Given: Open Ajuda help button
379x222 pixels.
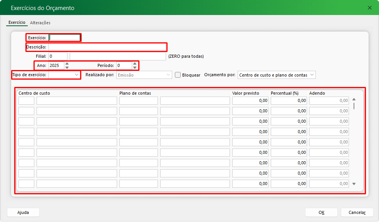Looking at the screenshot, I should (x=23, y=212).
